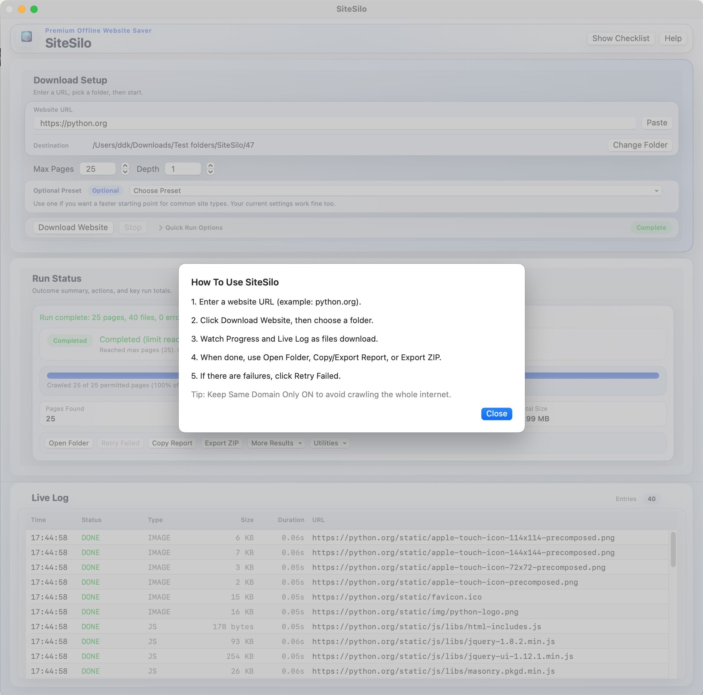Click the Pages Found value 25
Image resolution: width=703 pixels, height=695 pixels.
tap(51, 419)
